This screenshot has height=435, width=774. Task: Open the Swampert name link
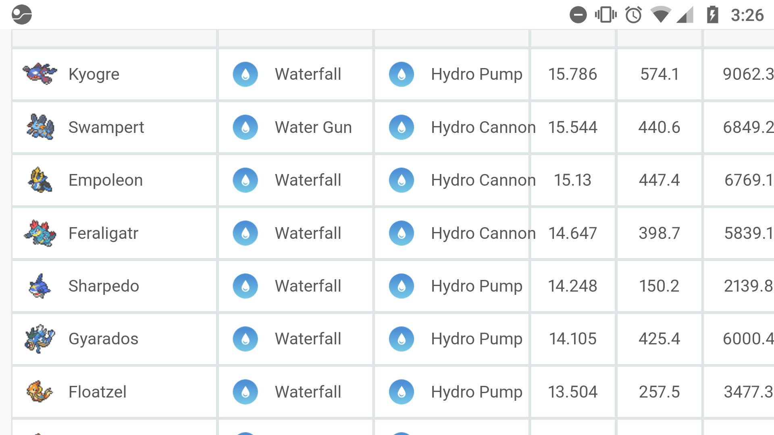(106, 127)
